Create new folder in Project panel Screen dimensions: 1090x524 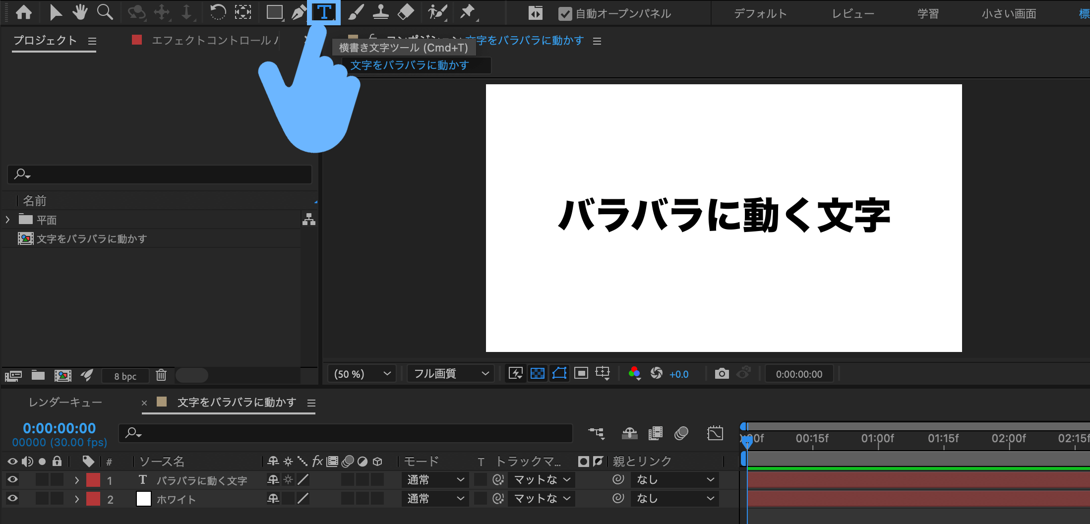[x=38, y=375]
